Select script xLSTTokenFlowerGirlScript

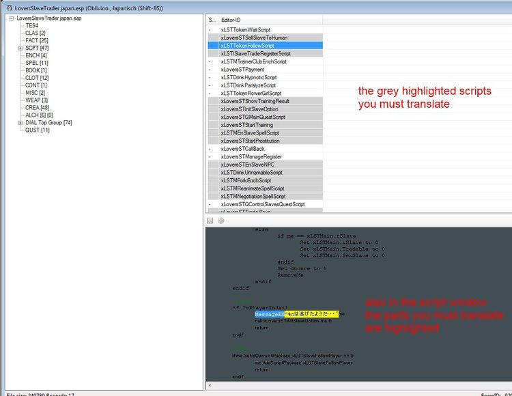265,94
